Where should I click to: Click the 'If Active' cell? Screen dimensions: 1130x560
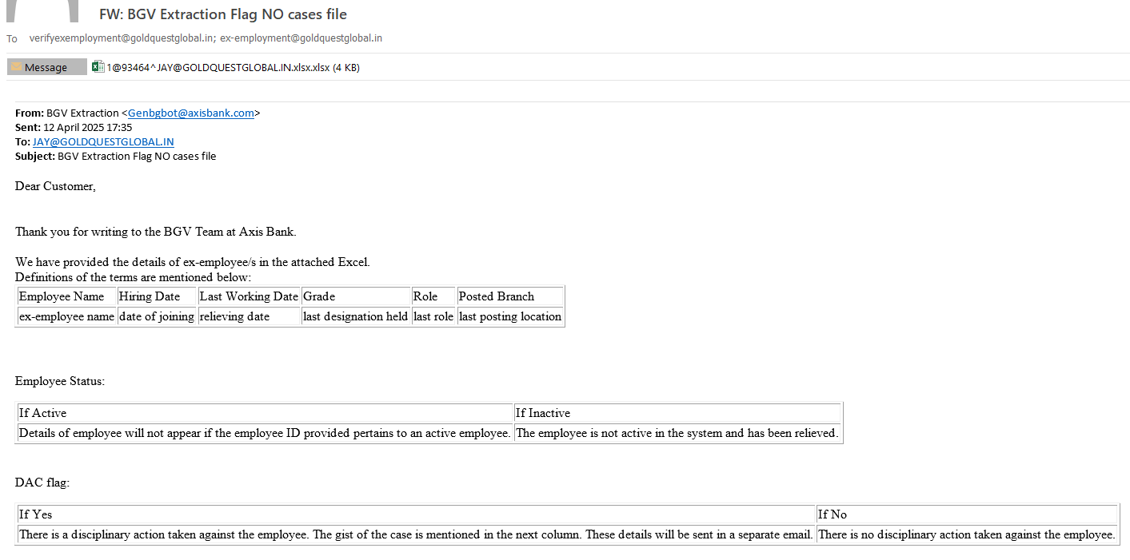[265, 413]
